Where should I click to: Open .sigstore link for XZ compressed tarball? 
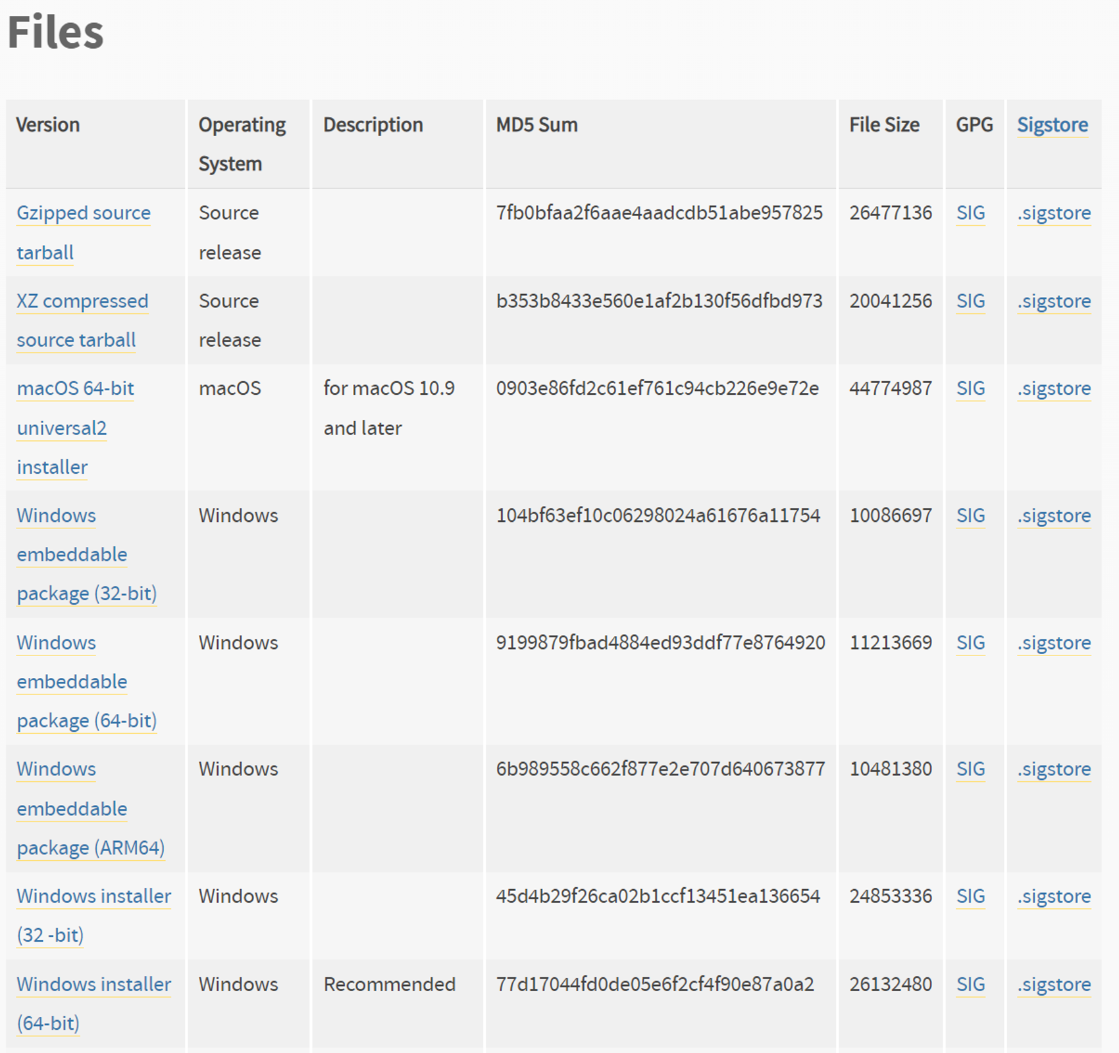click(1054, 302)
